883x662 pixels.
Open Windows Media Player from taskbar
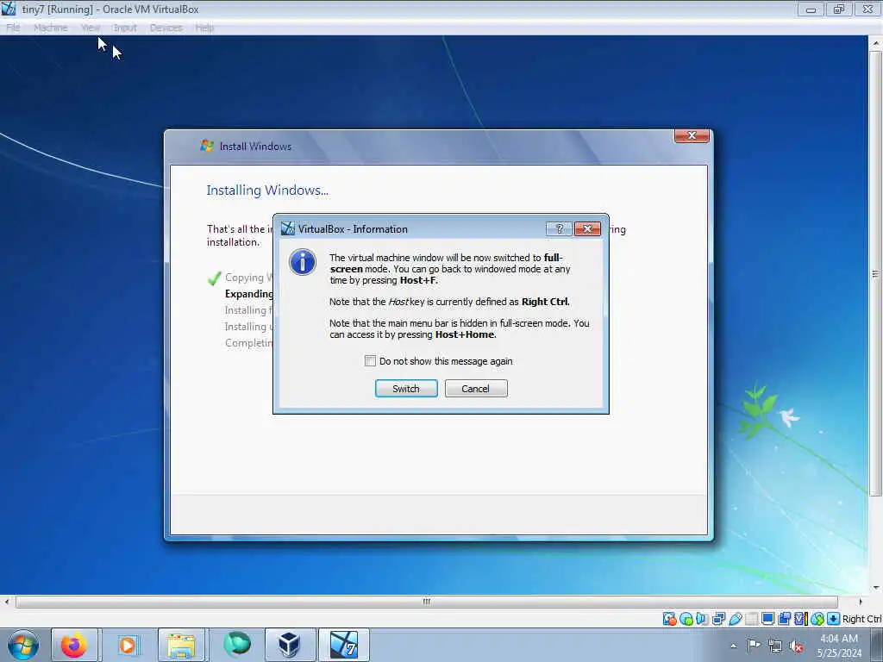pyautogui.click(x=128, y=645)
